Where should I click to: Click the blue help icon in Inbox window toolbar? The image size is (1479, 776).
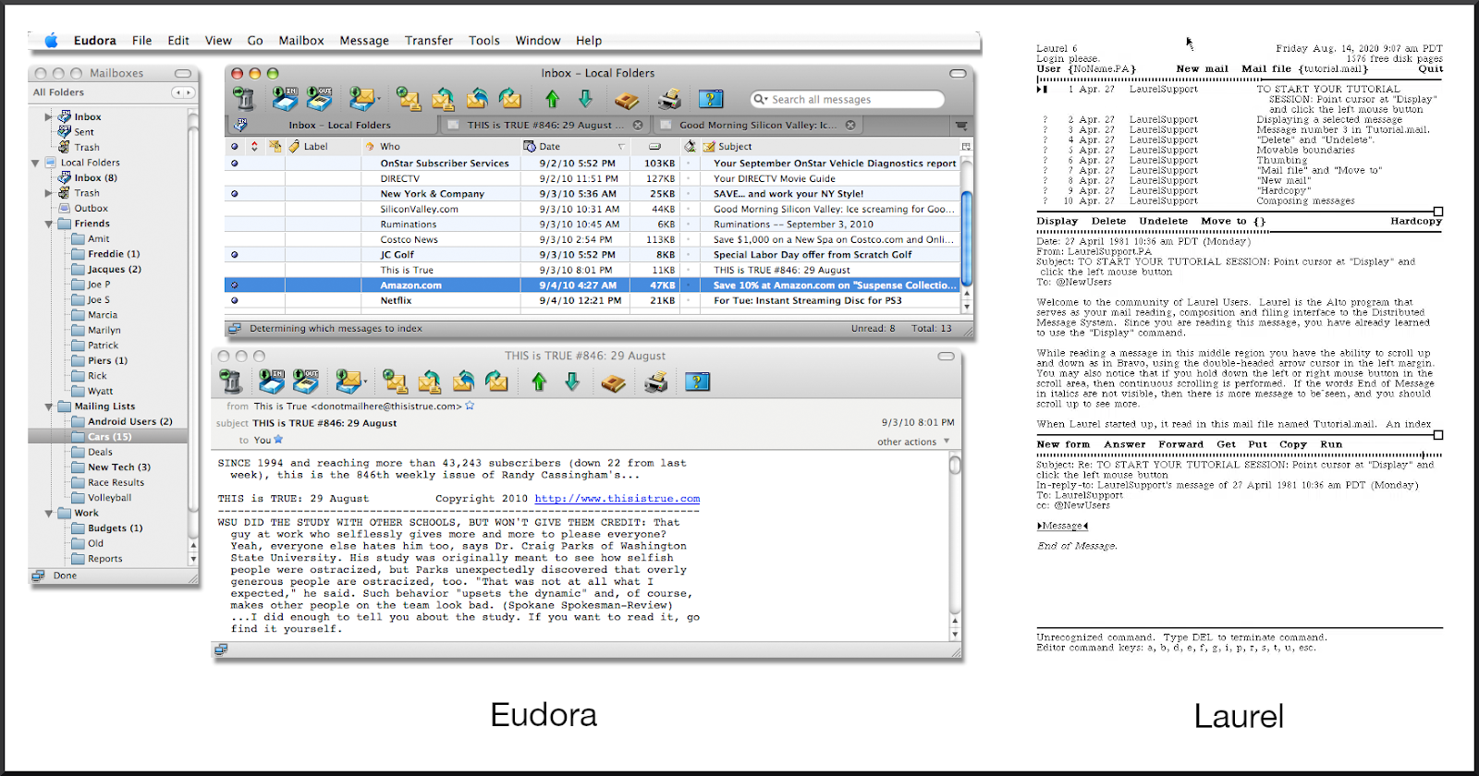point(711,99)
